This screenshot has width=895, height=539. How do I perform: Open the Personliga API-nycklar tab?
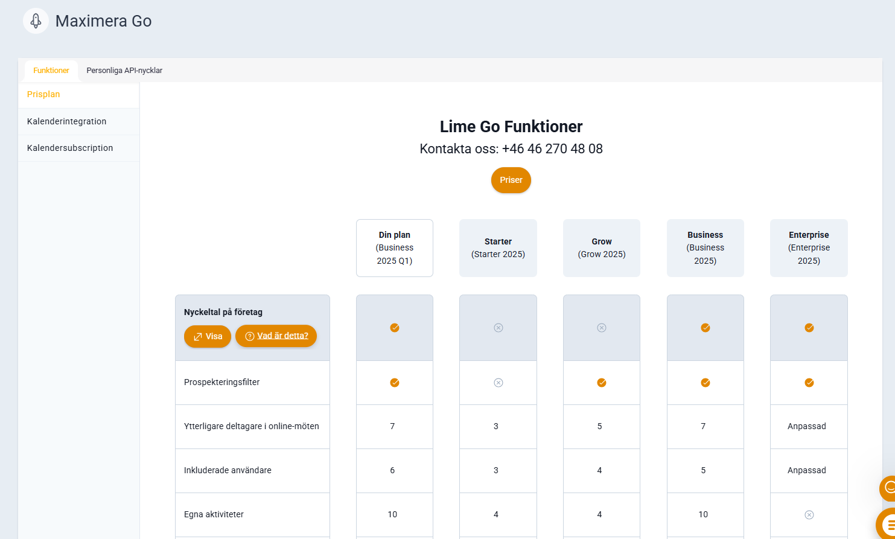(x=124, y=71)
